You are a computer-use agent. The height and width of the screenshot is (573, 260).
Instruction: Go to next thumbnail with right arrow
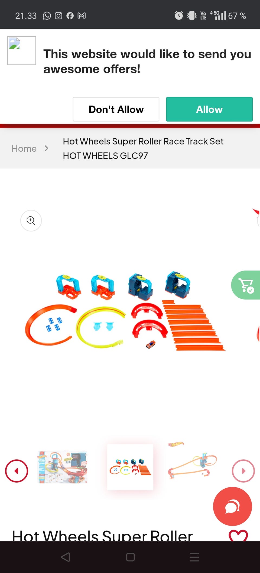(x=243, y=471)
